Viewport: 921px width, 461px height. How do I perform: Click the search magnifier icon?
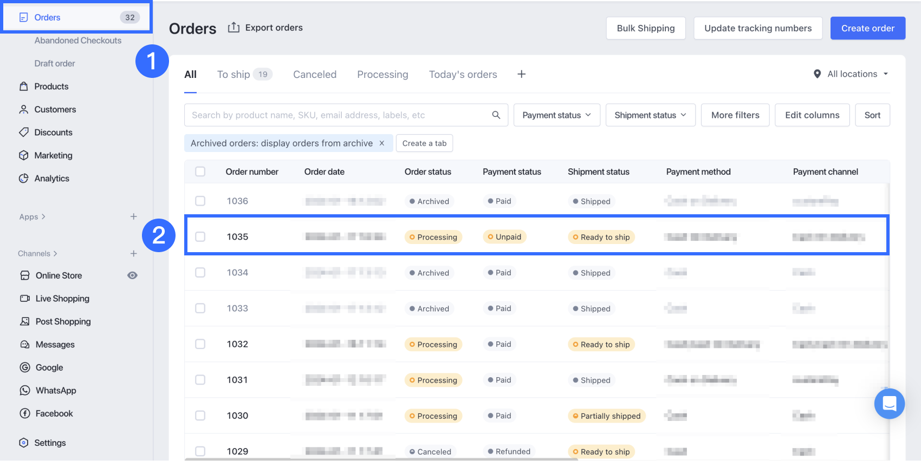tap(496, 115)
